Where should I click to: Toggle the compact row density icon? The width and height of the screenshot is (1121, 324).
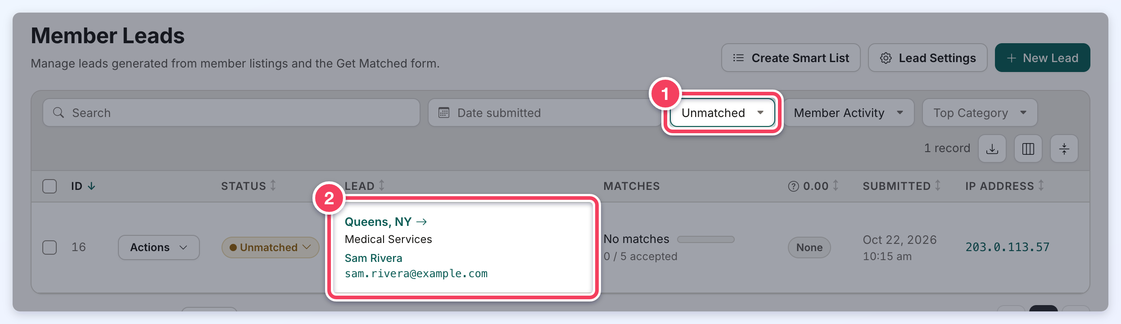[1064, 148]
